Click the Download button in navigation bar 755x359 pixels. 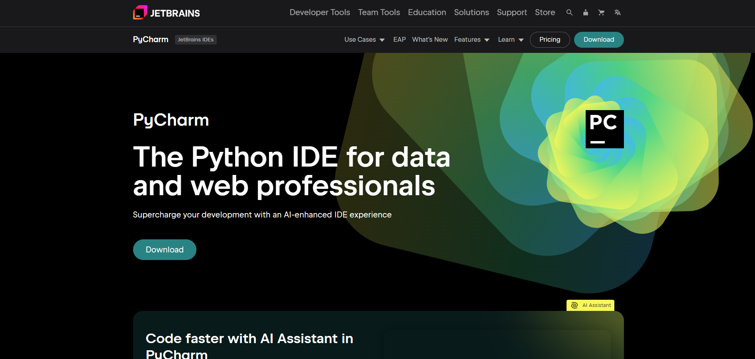tap(599, 40)
